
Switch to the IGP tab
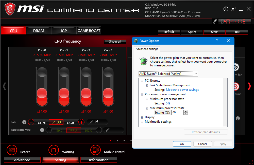tap(64, 30)
